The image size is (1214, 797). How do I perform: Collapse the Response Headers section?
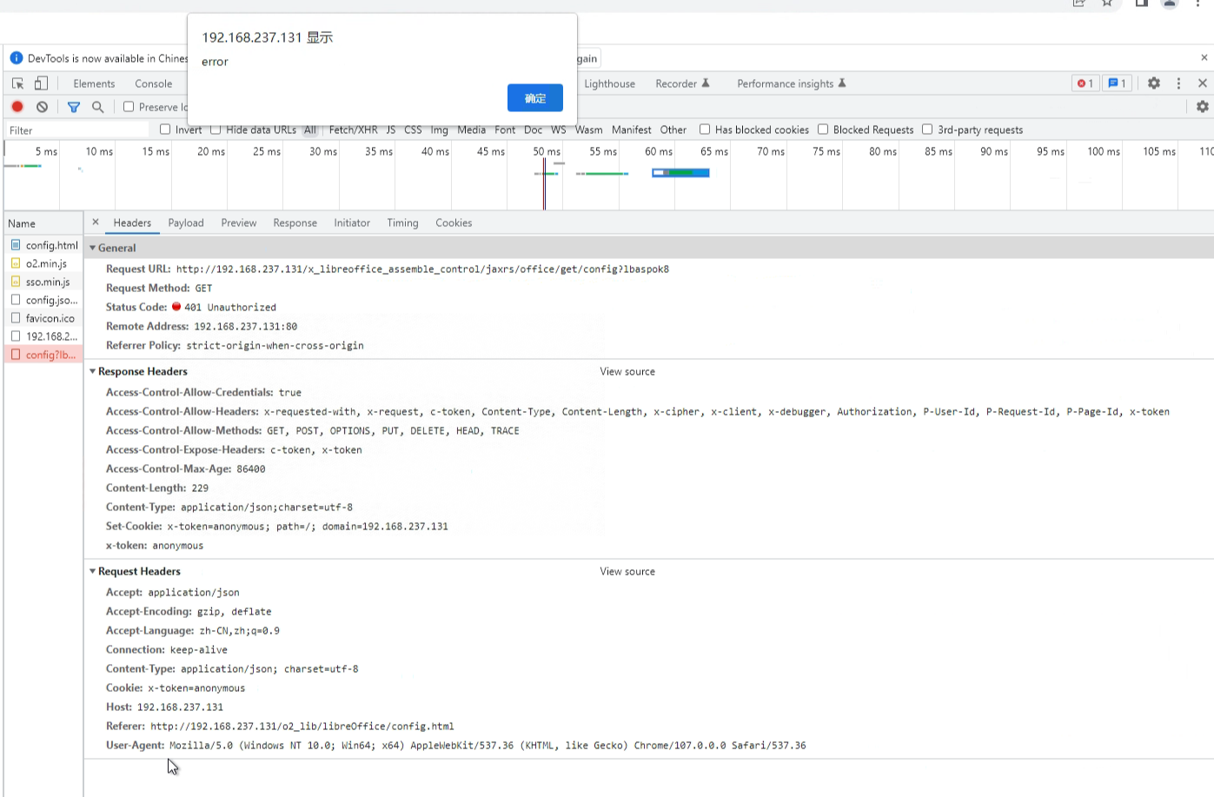(92, 371)
